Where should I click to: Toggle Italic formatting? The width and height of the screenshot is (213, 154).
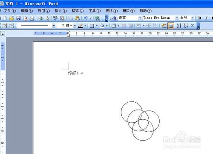click(206, 18)
